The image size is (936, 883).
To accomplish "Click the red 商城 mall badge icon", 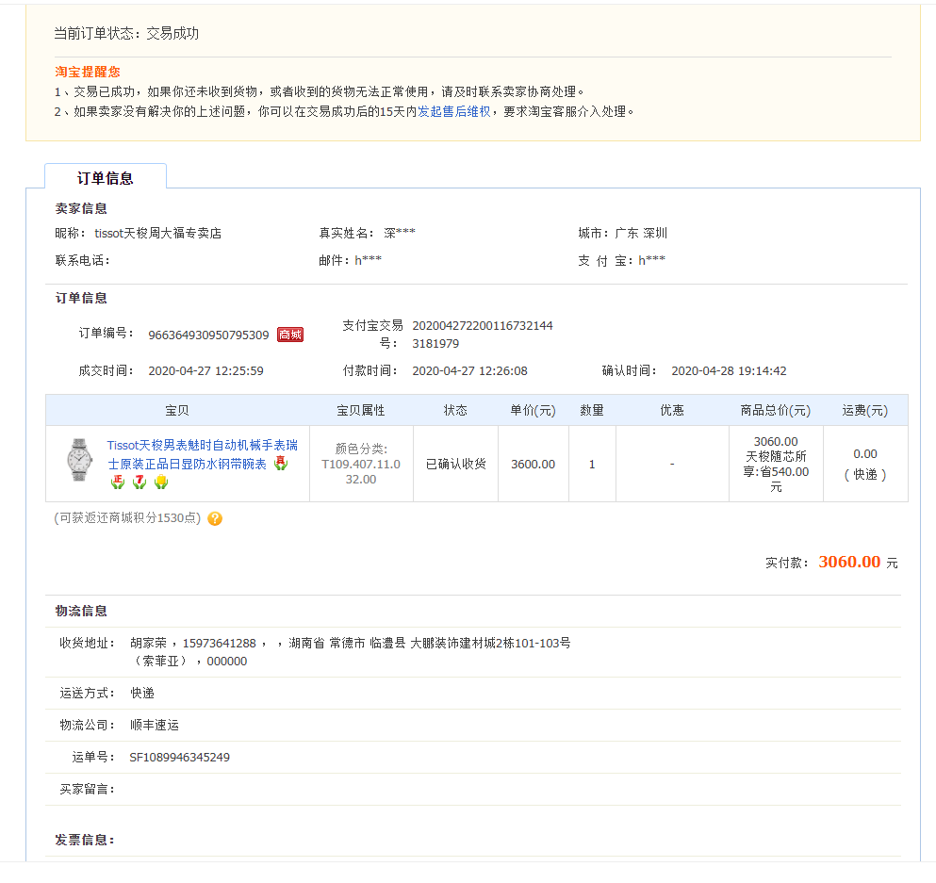I will pos(290,335).
